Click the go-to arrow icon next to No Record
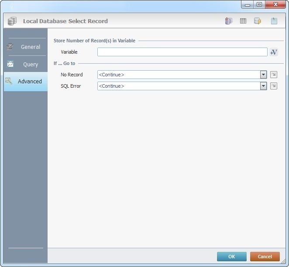Image resolution: width=289 pixels, height=267 pixels. [274, 75]
